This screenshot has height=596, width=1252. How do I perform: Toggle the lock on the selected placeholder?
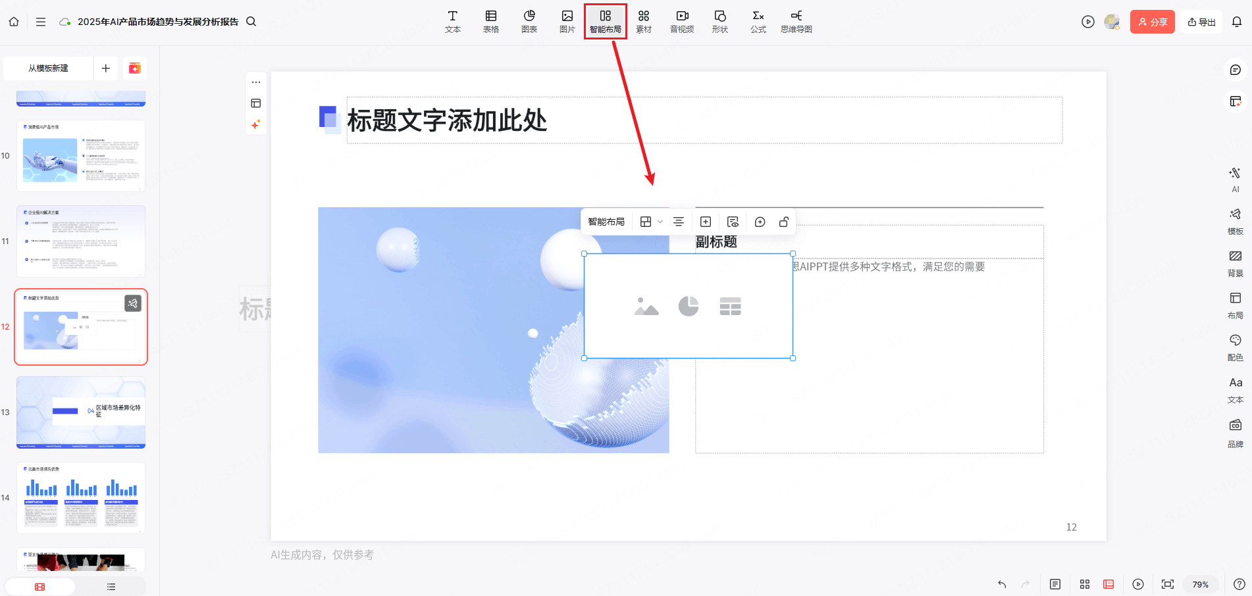(783, 222)
